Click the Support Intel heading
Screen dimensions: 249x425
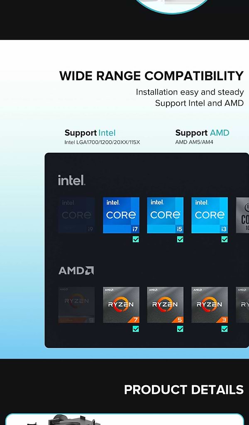coord(90,133)
